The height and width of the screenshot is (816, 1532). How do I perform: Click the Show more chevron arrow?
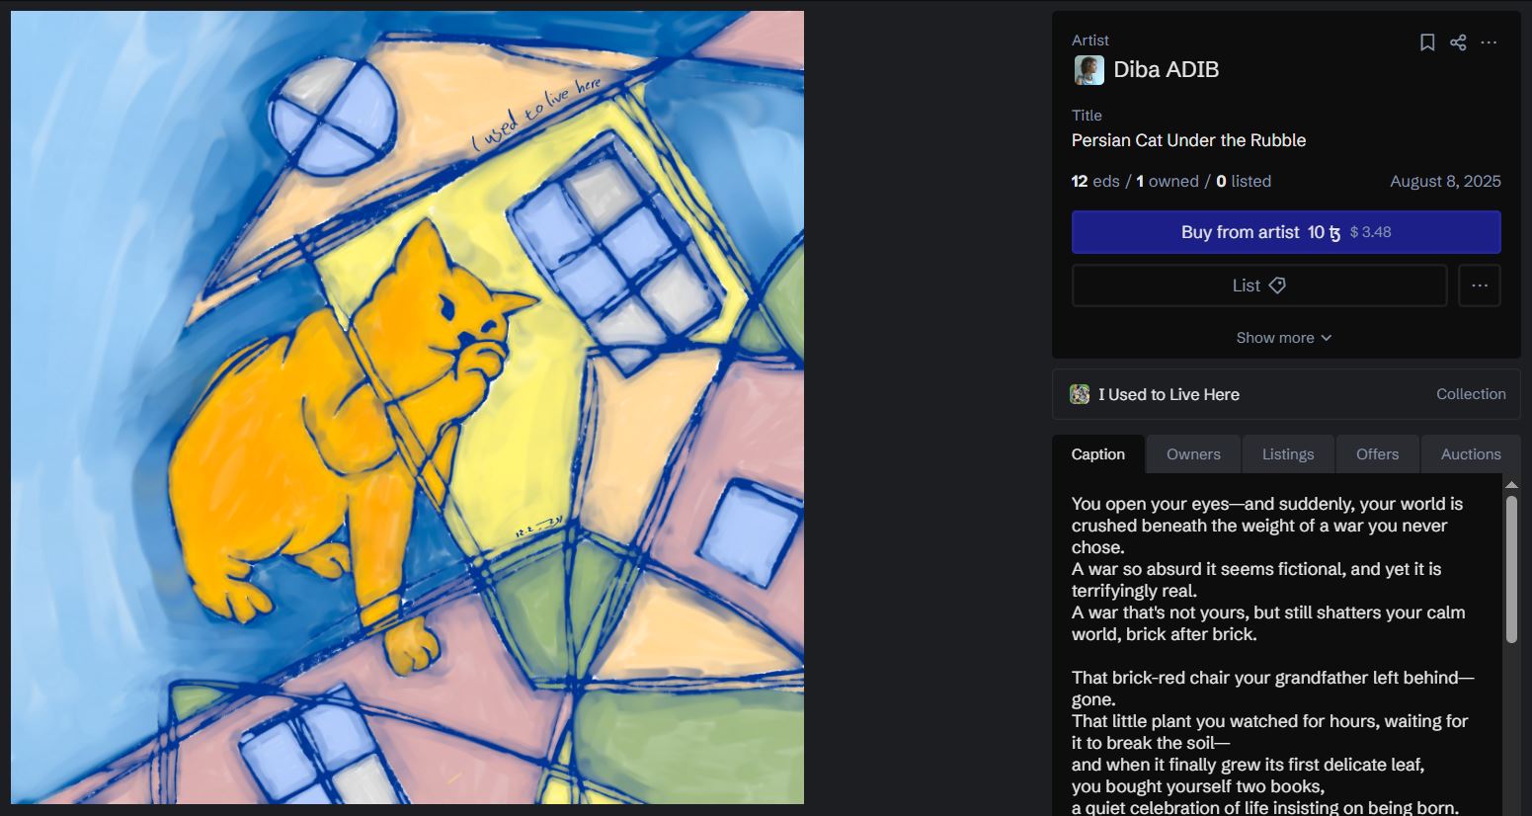point(1327,338)
